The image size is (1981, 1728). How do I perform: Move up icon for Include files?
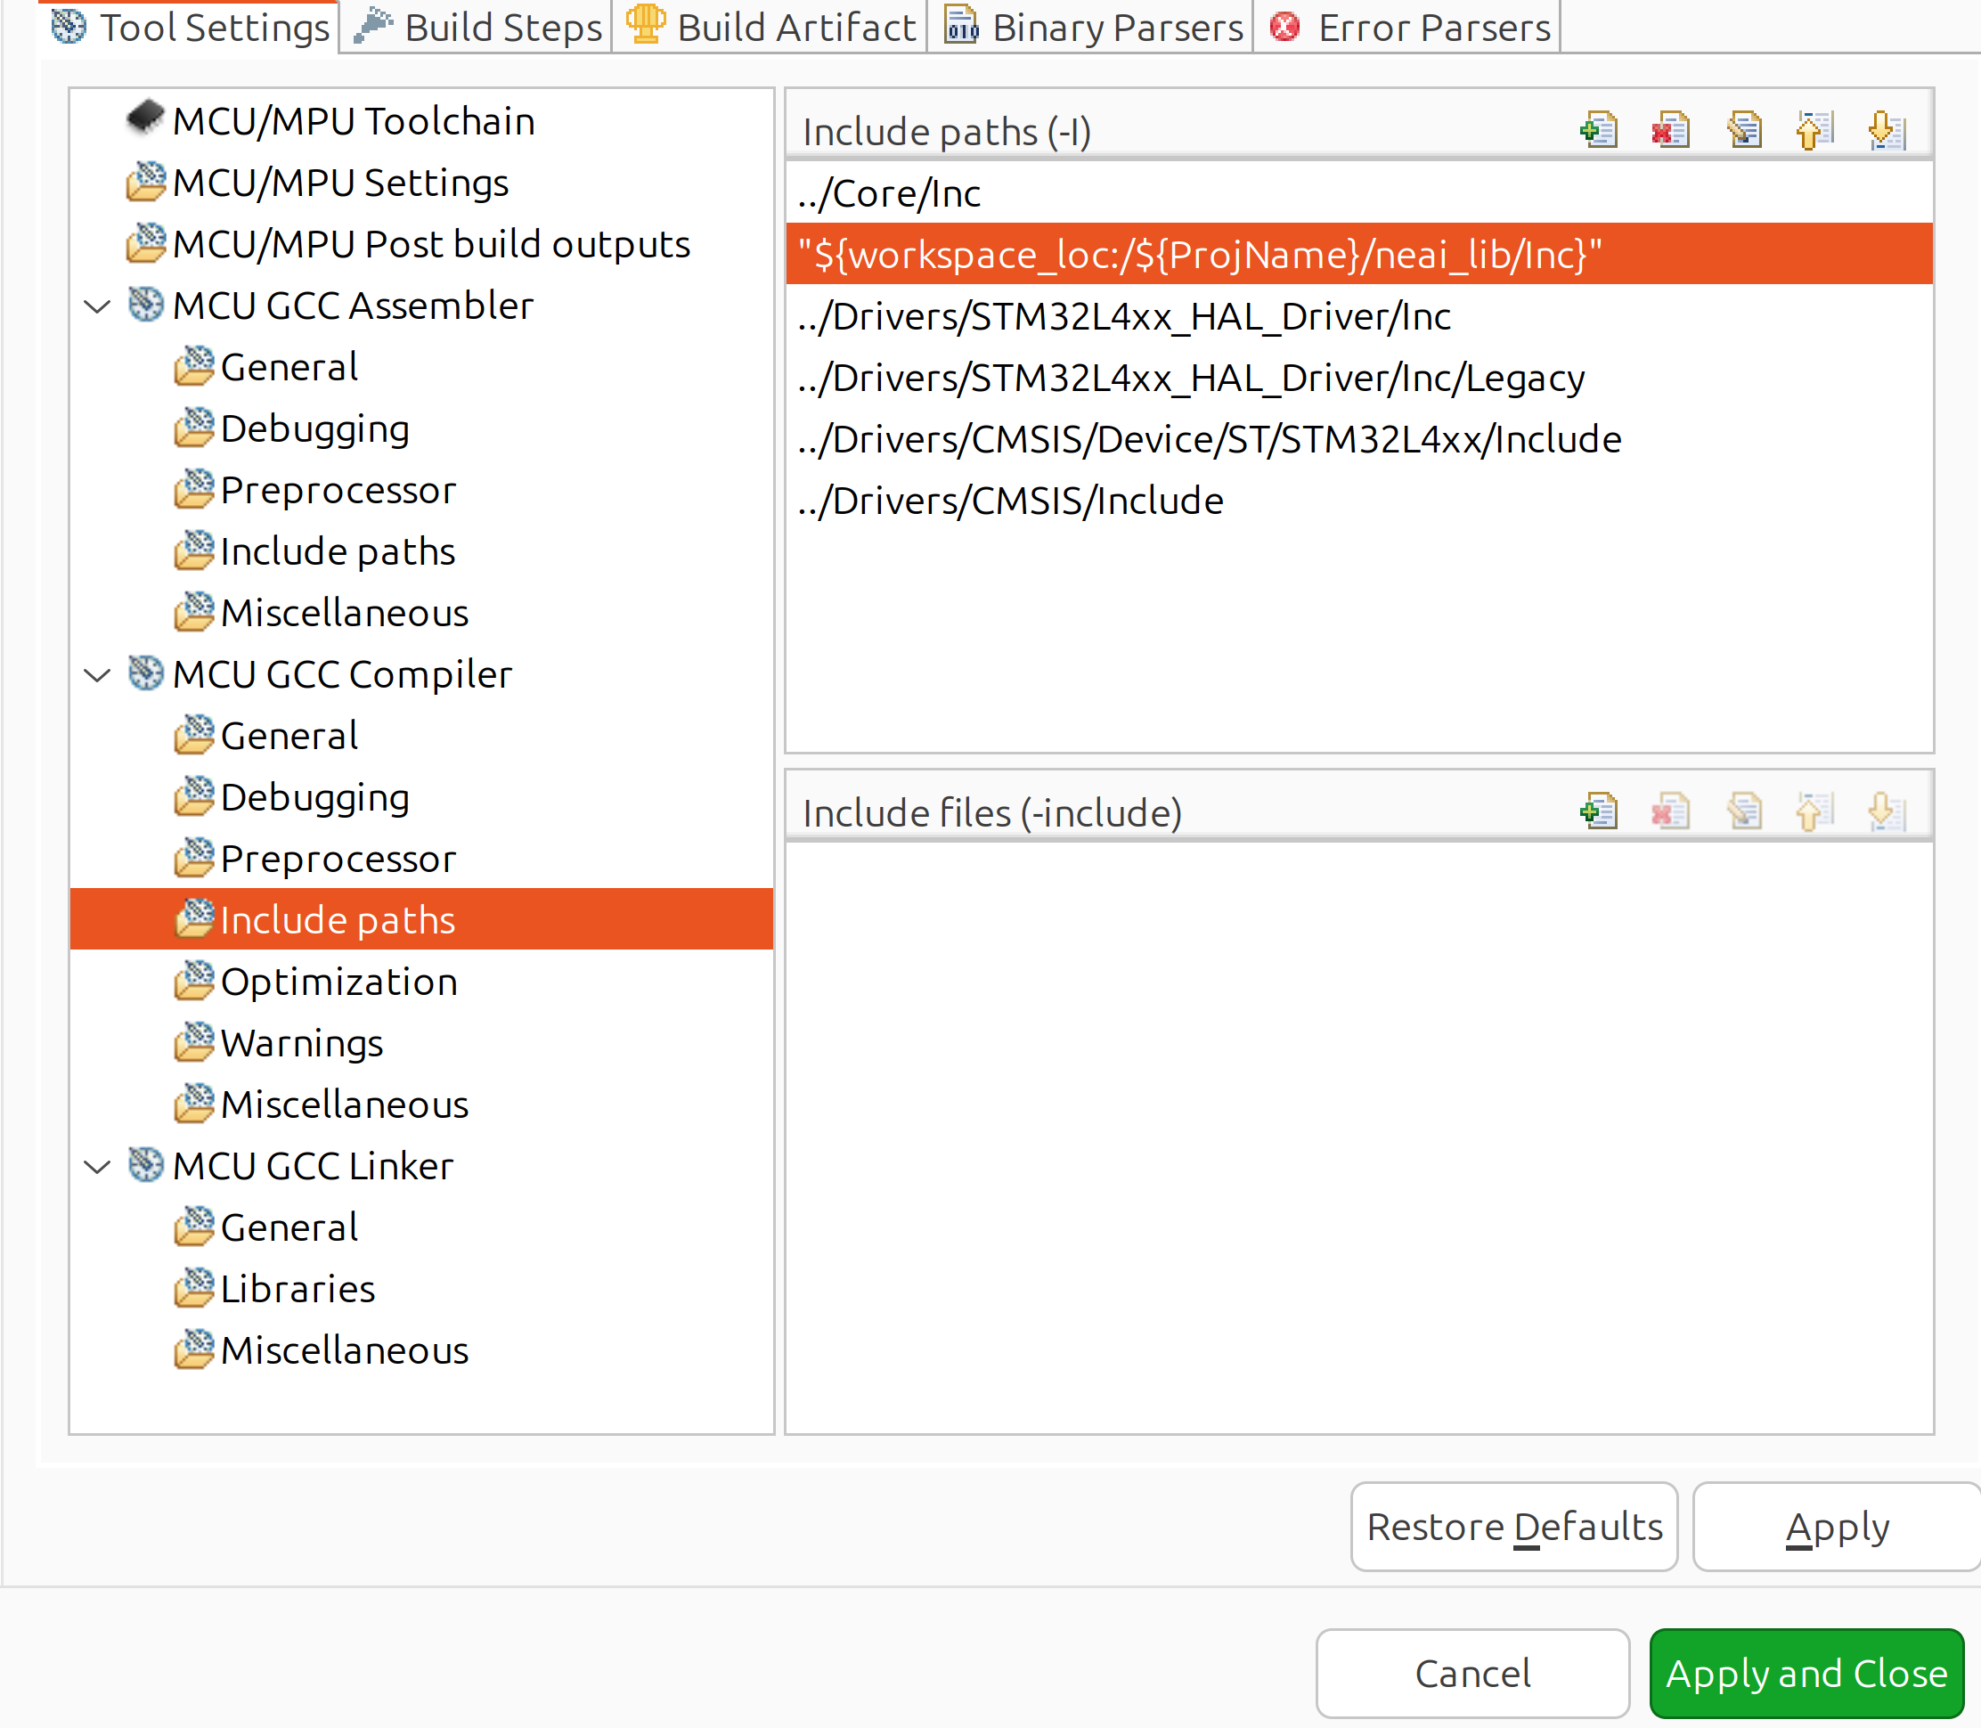pos(1814,811)
